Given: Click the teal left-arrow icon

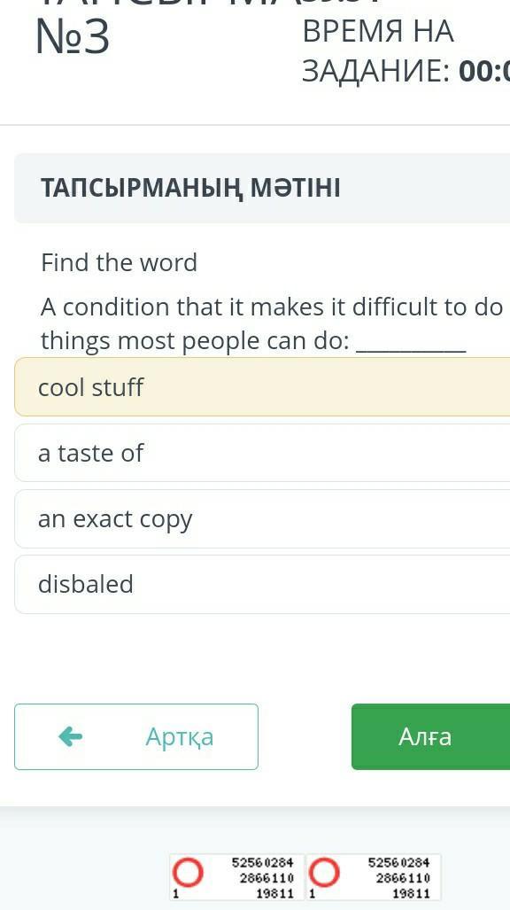Looking at the screenshot, I should tap(71, 736).
